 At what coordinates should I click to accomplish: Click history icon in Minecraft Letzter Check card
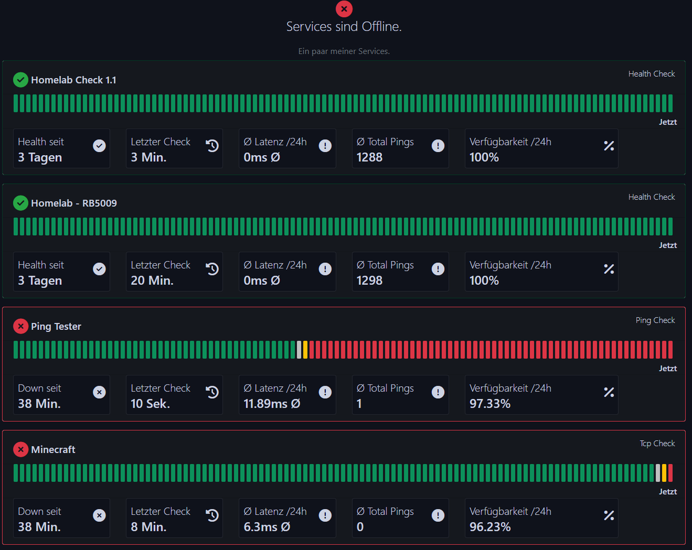pos(212,516)
